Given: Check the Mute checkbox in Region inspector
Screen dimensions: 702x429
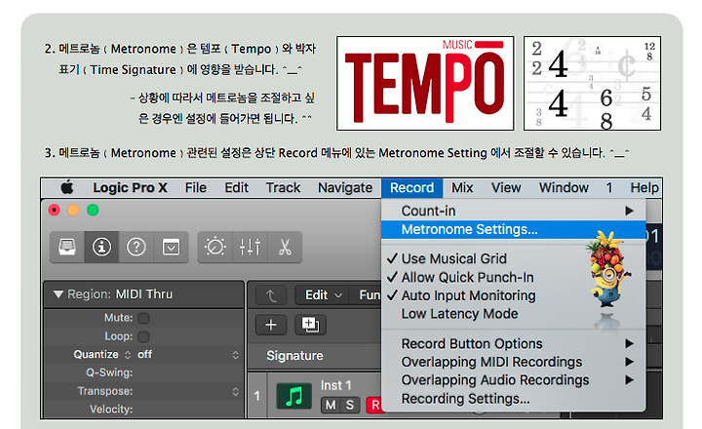Looking at the screenshot, I should coord(143,318).
